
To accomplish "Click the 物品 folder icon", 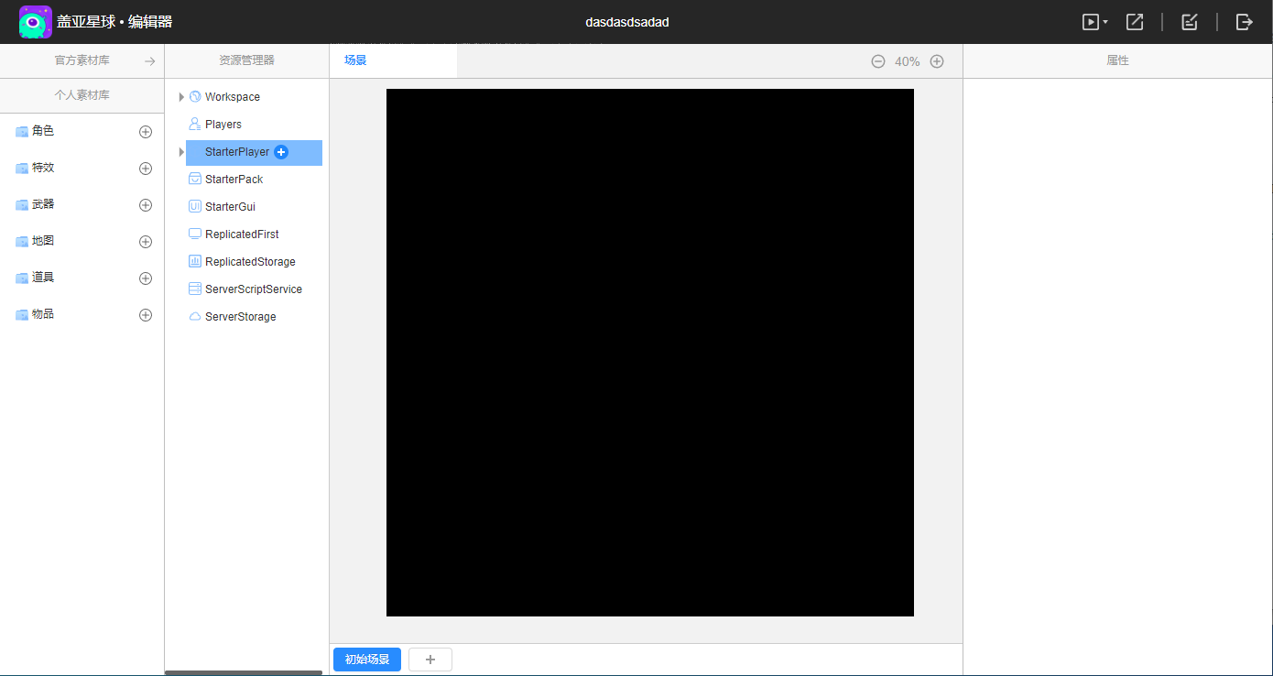I will pyautogui.click(x=22, y=315).
